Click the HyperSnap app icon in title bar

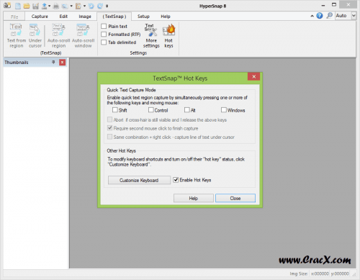[7, 5]
